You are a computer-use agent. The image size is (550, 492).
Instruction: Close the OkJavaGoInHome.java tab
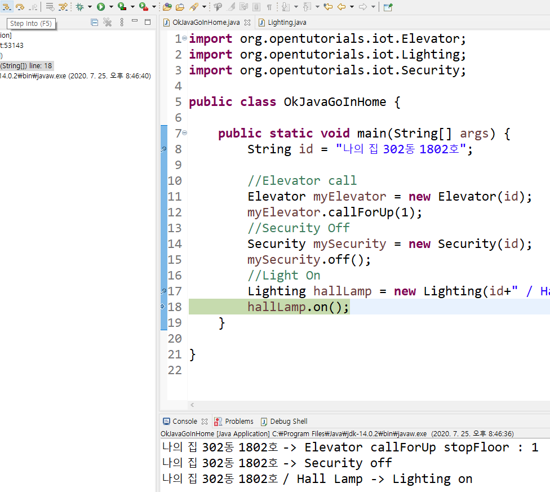(247, 23)
